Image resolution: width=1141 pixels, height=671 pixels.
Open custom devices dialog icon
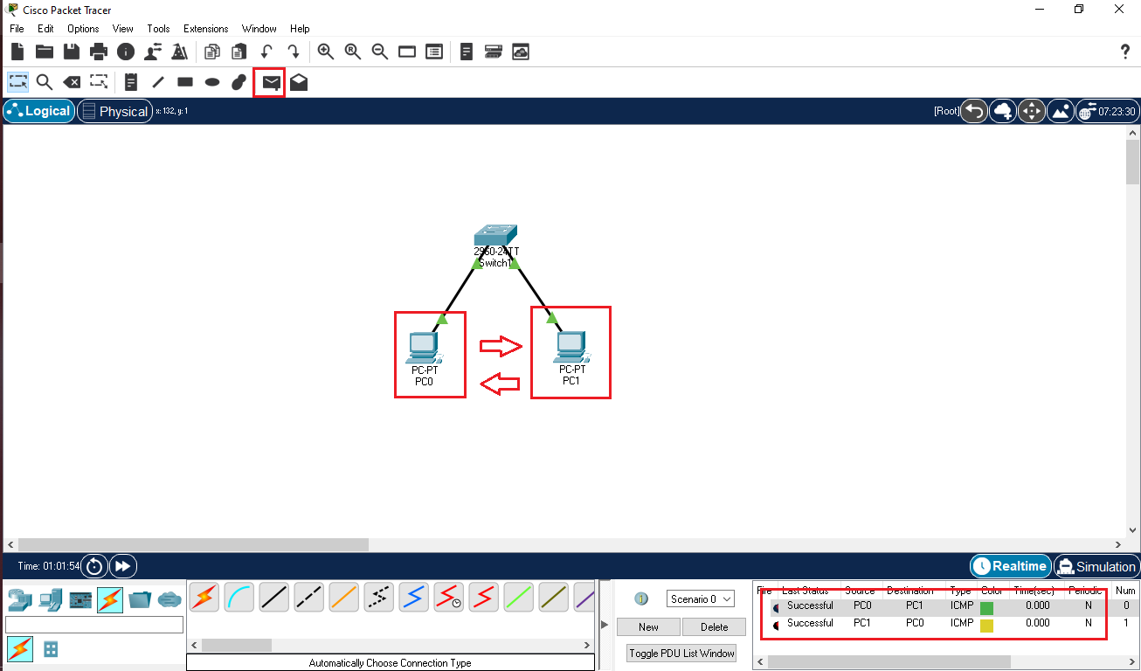pos(434,52)
